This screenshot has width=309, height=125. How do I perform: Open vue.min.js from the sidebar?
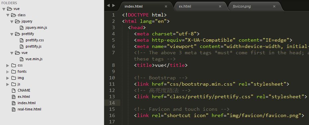click(x=34, y=59)
